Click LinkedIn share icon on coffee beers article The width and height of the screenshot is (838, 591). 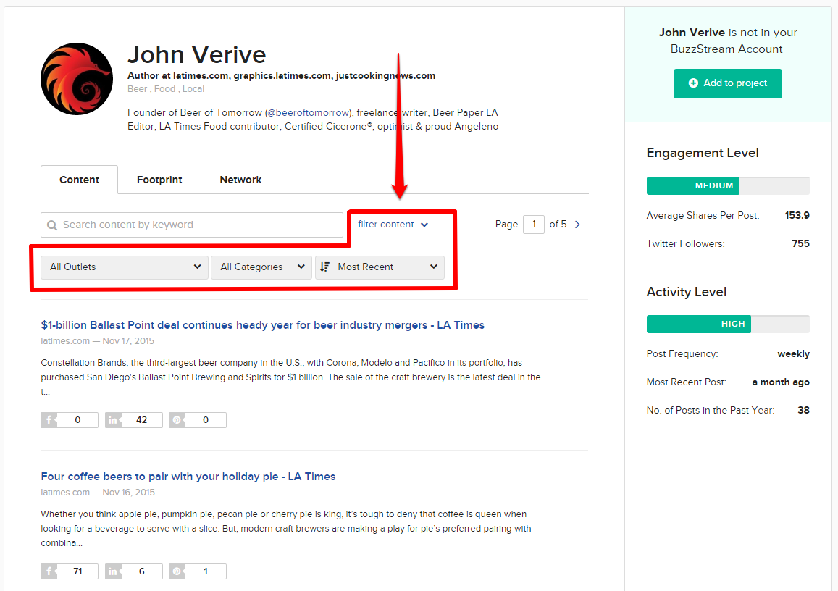coord(112,571)
